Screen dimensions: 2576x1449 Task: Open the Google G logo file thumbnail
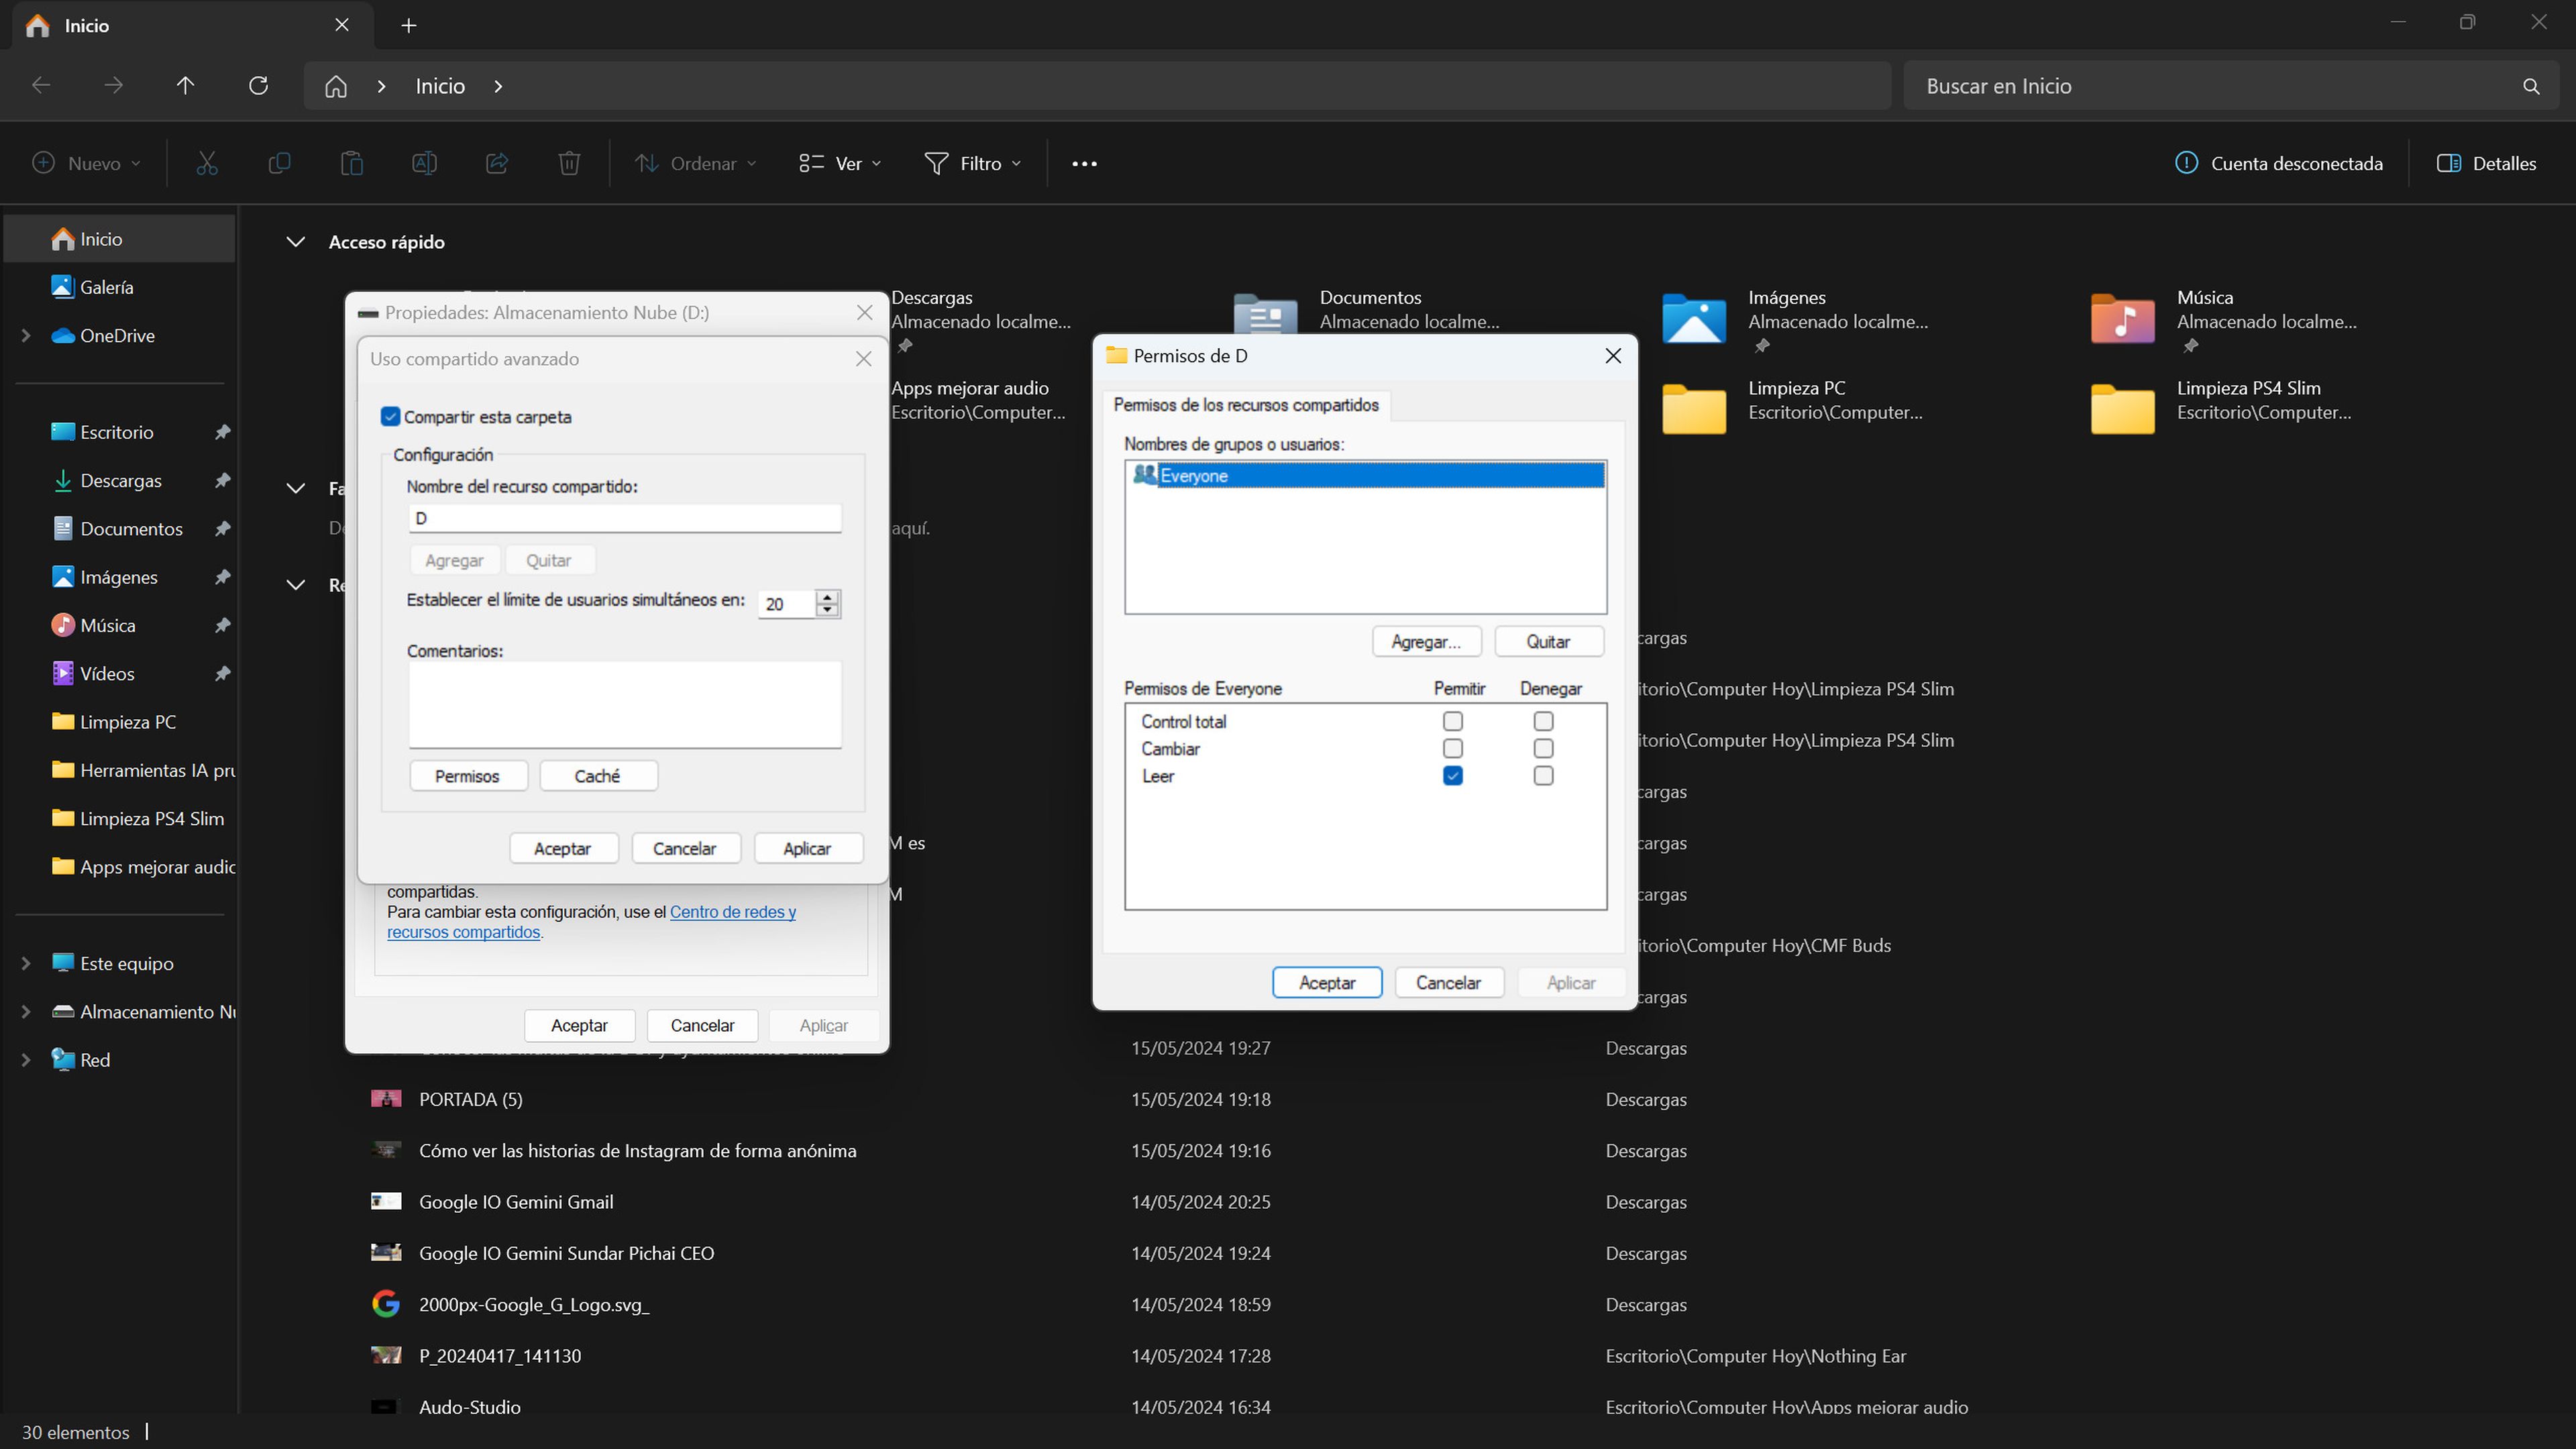click(x=386, y=1304)
